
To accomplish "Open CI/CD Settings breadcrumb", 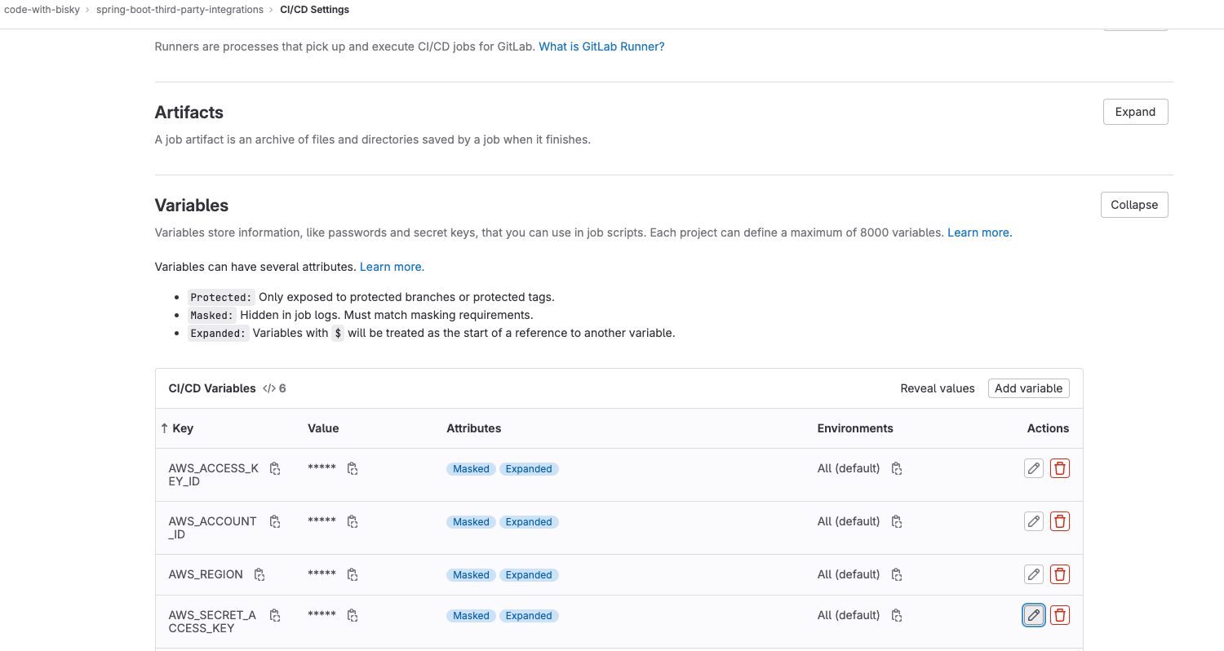I will click(x=314, y=10).
